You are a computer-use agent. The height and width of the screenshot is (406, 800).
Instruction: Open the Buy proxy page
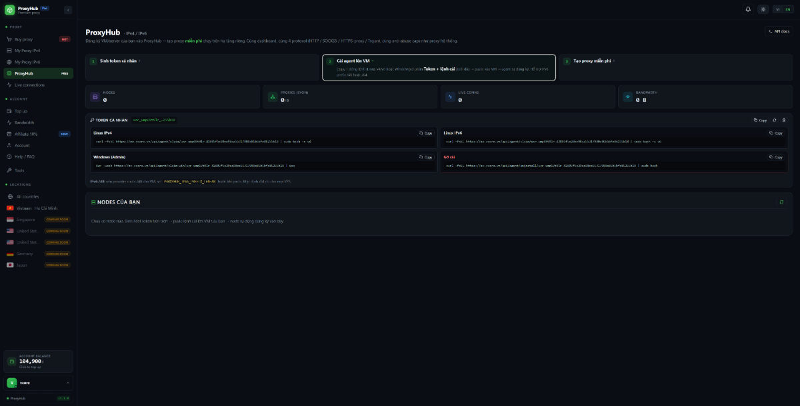coord(37,39)
